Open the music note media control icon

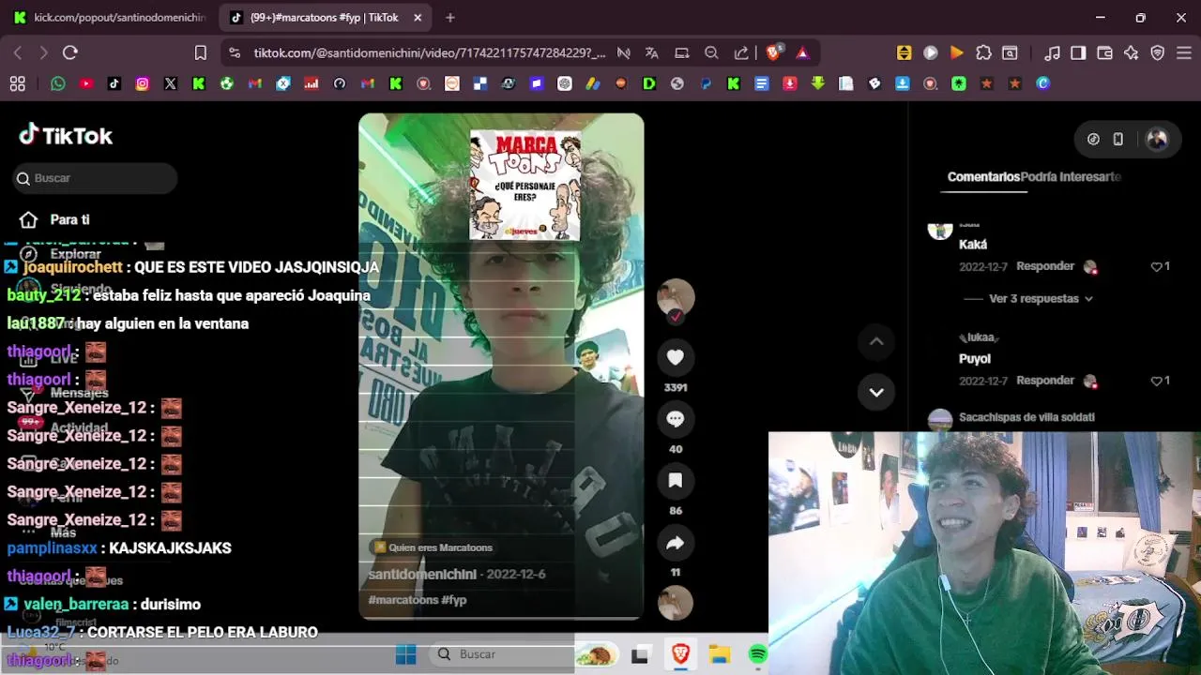1052,52
